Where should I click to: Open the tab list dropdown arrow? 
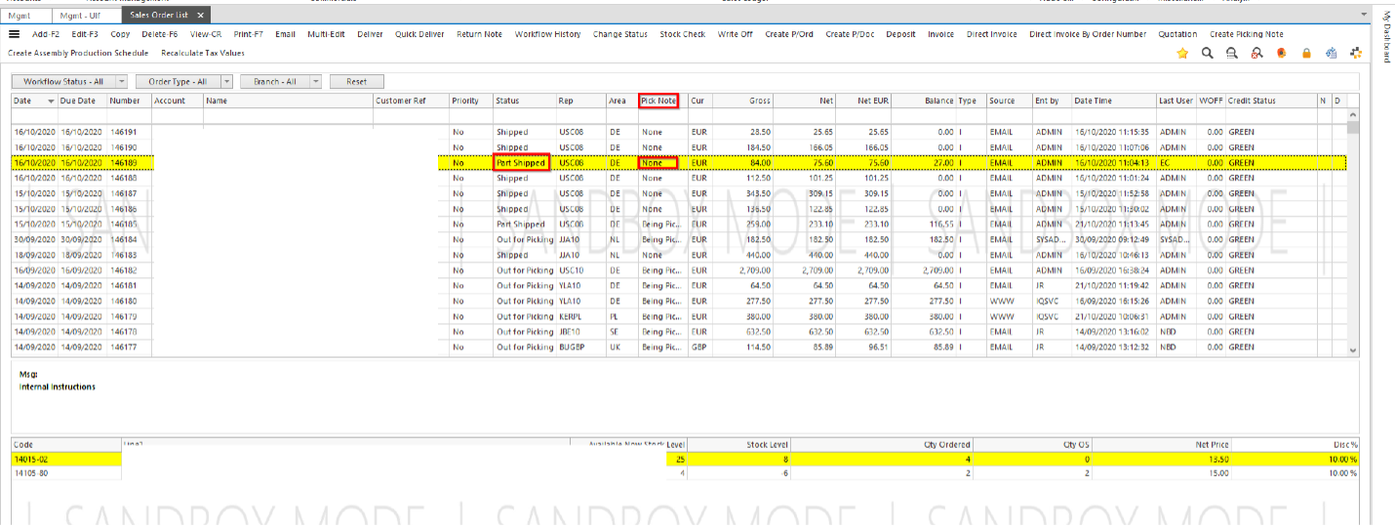point(1363,16)
